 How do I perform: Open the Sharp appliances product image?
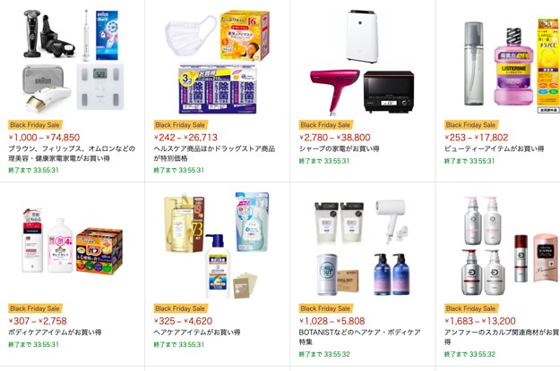(362, 63)
